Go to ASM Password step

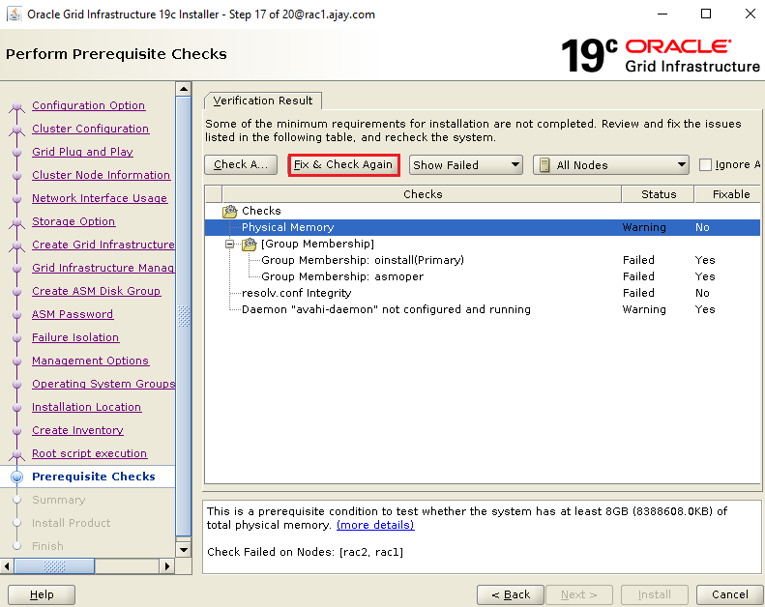[x=73, y=314]
